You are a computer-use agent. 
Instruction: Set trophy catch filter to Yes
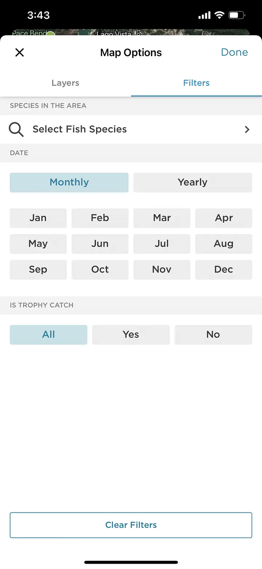pos(131,334)
